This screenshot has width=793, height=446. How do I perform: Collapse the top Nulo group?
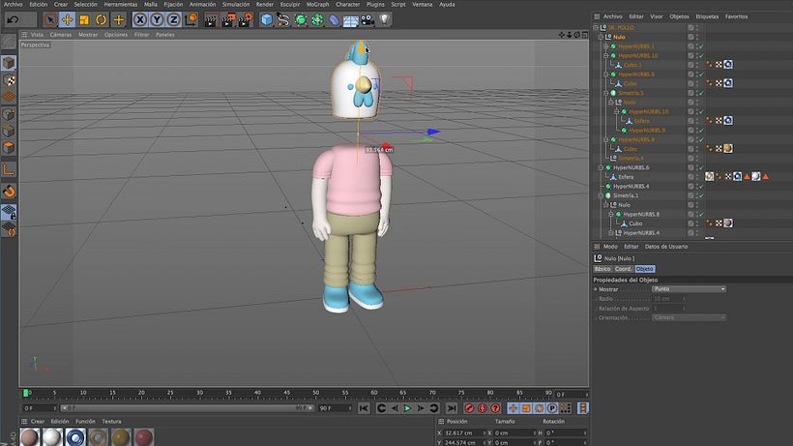(601, 37)
